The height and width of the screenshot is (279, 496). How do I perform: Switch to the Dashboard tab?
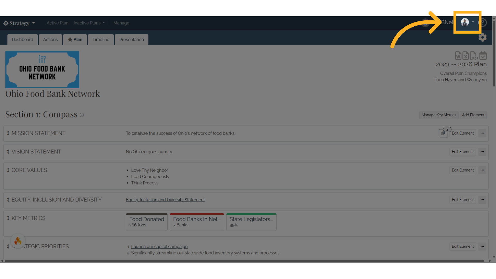(22, 40)
